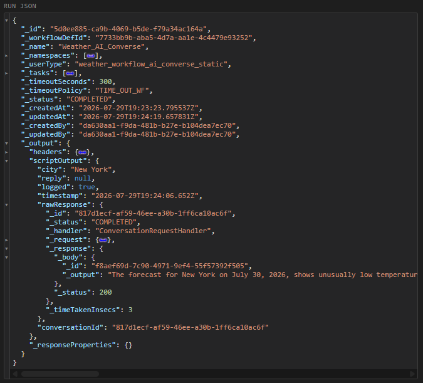Click the _createdBy value da630aa1...
The width and height of the screenshot is (423, 383).
[157, 125]
